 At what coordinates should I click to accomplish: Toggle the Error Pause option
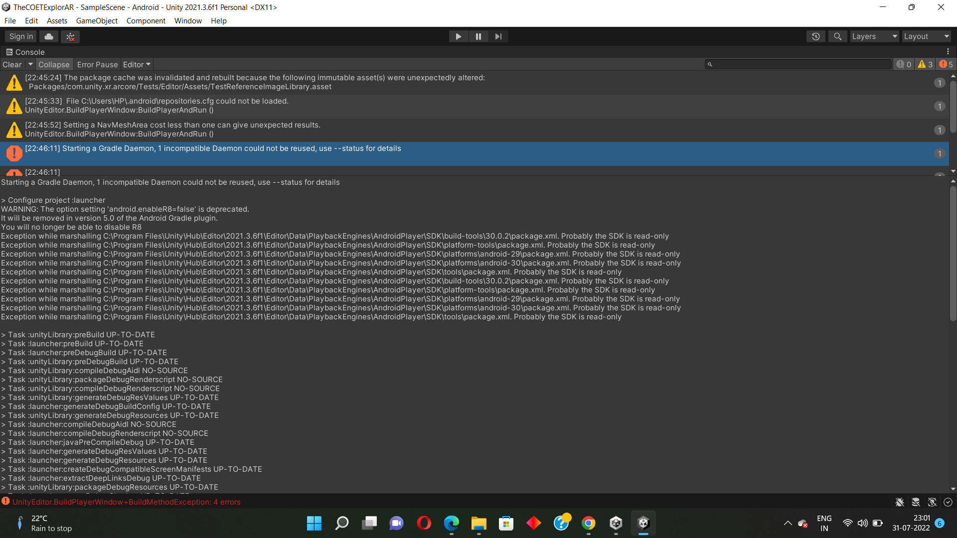tap(97, 65)
